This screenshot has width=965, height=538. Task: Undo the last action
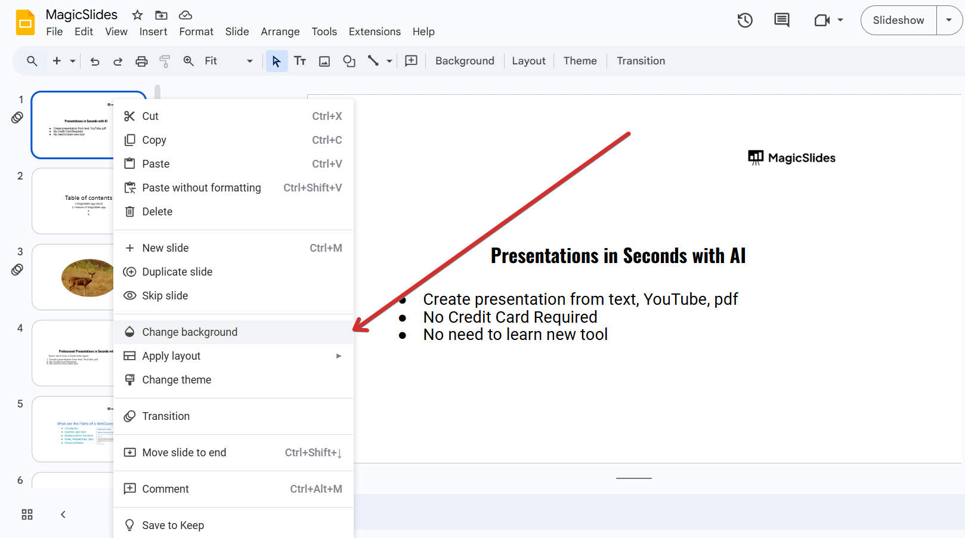pyautogui.click(x=95, y=61)
